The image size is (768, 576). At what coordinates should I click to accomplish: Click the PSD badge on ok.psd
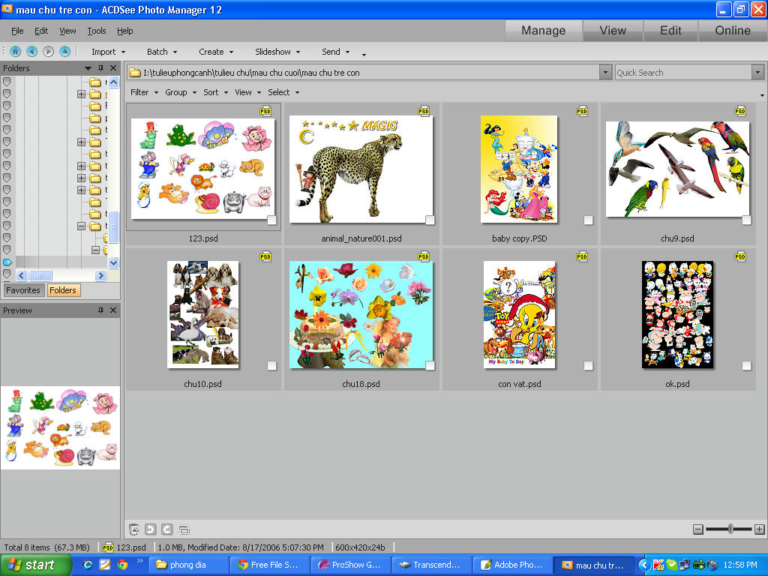click(x=740, y=257)
